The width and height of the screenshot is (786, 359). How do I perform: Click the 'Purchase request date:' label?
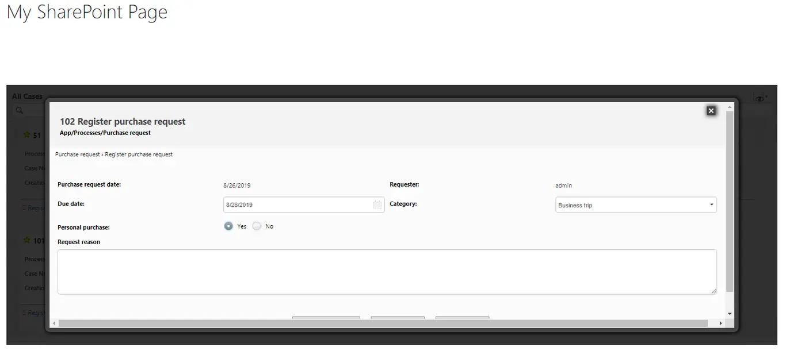coord(89,184)
